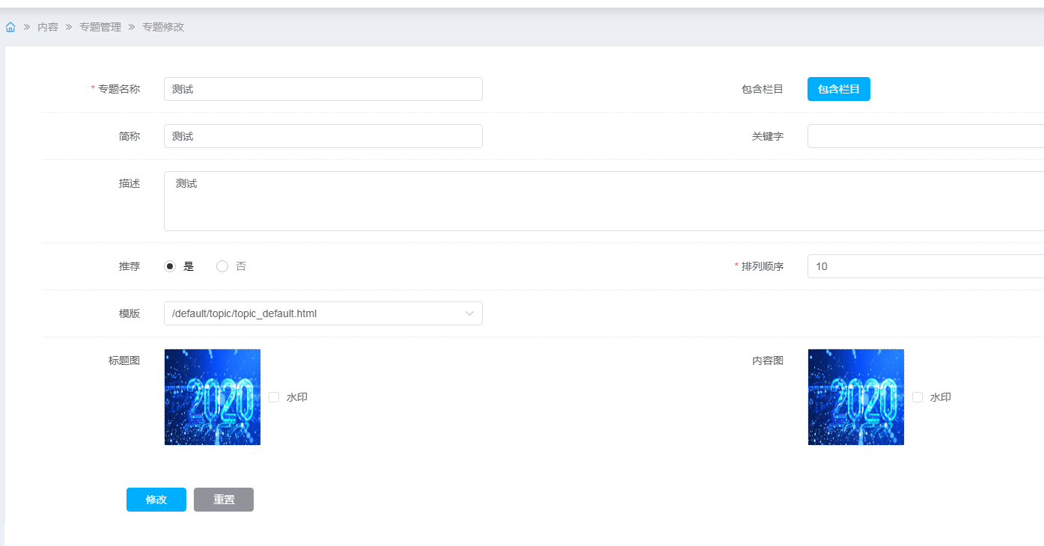Click the 排列顺序 number field
The height and width of the screenshot is (546, 1044).
tap(925, 266)
